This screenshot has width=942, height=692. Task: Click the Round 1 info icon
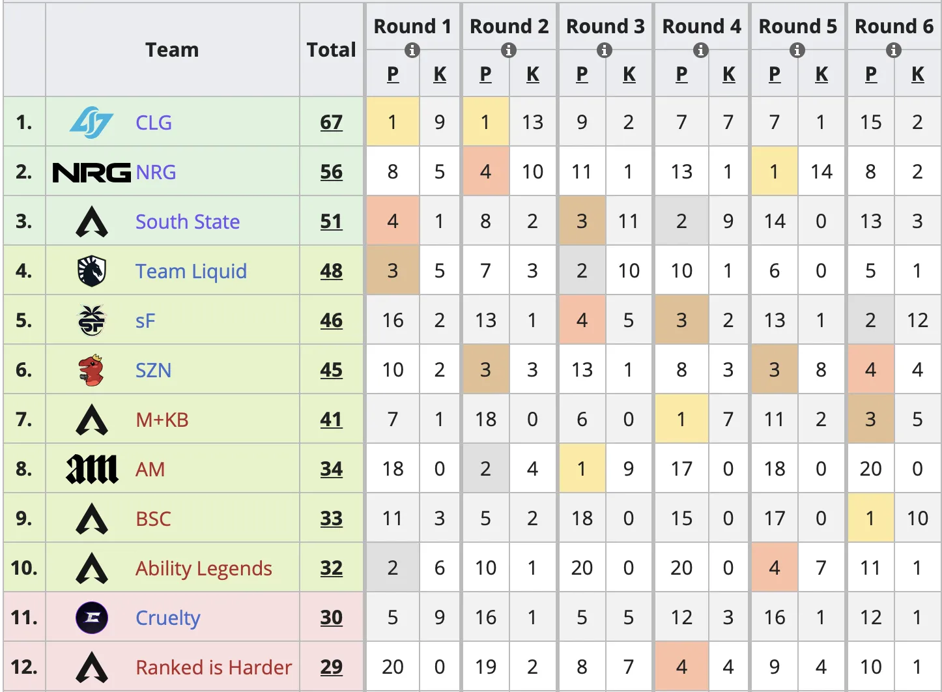[412, 50]
